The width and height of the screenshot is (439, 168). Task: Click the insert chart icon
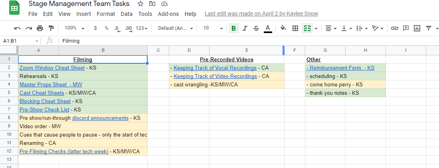[417, 28]
